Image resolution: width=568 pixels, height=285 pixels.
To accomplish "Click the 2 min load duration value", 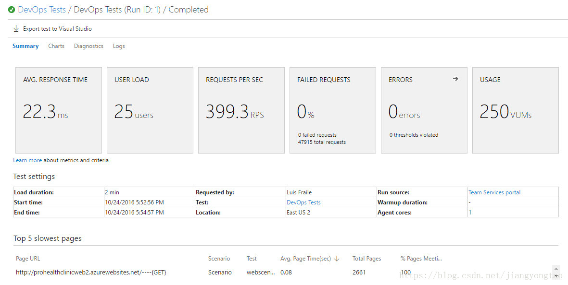I will point(112,192).
